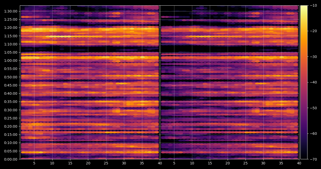The height and width of the screenshot is (169, 321).
Task: Click x-axis tick 5 of left heatmap
Action: pos(34,163)
